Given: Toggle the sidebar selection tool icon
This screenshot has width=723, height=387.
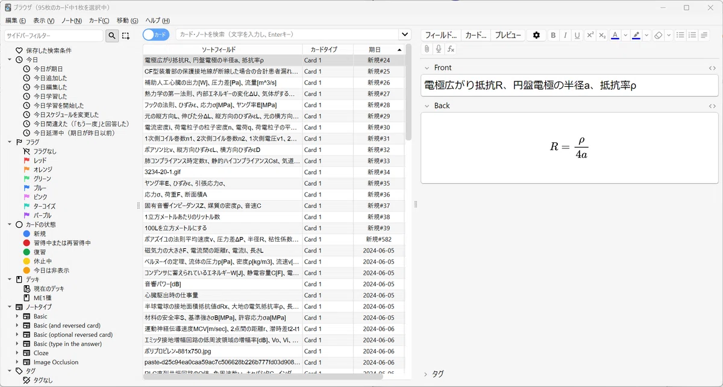Looking at the screenshot, I should pyautogui.click(x=125, y=36).
